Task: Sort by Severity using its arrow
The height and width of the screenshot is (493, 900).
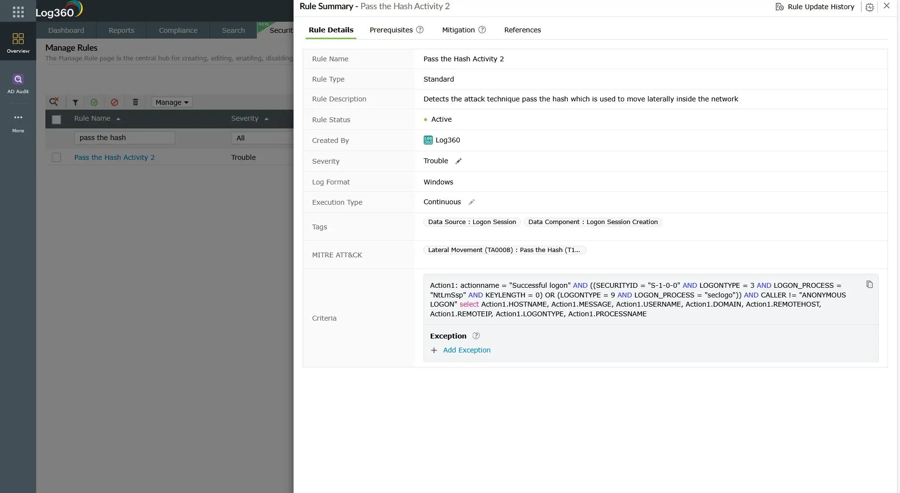Action: coord(266,118)
